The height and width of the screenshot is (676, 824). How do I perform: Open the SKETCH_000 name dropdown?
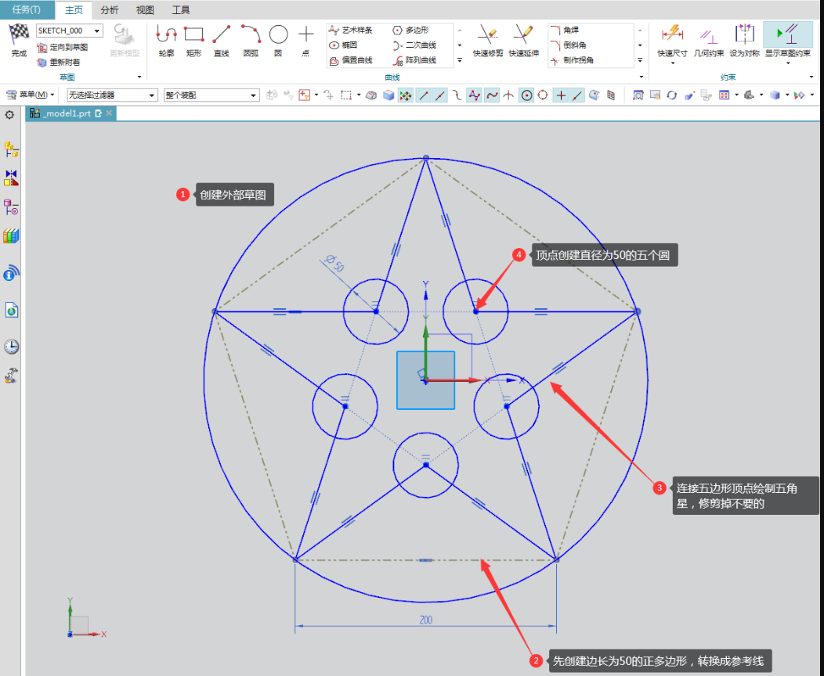pyautogui.click(x=70, y=31)
